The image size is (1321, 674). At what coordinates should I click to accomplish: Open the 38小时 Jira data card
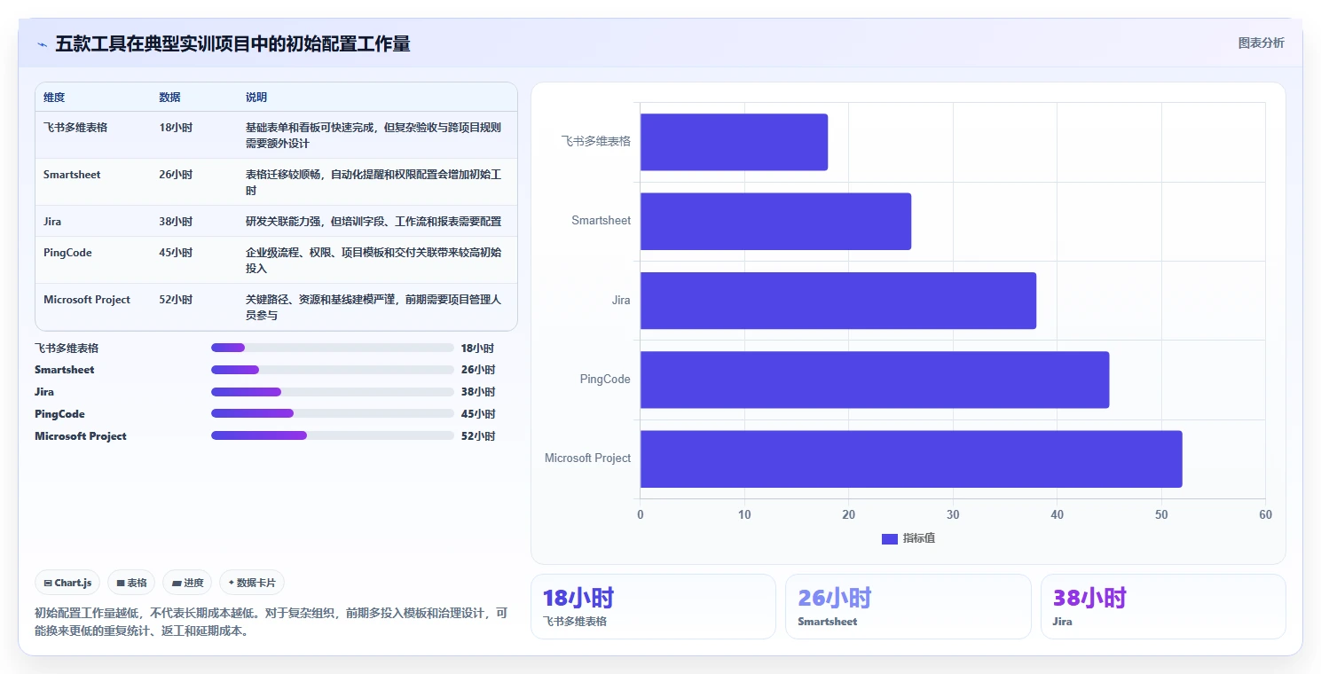1163,607
